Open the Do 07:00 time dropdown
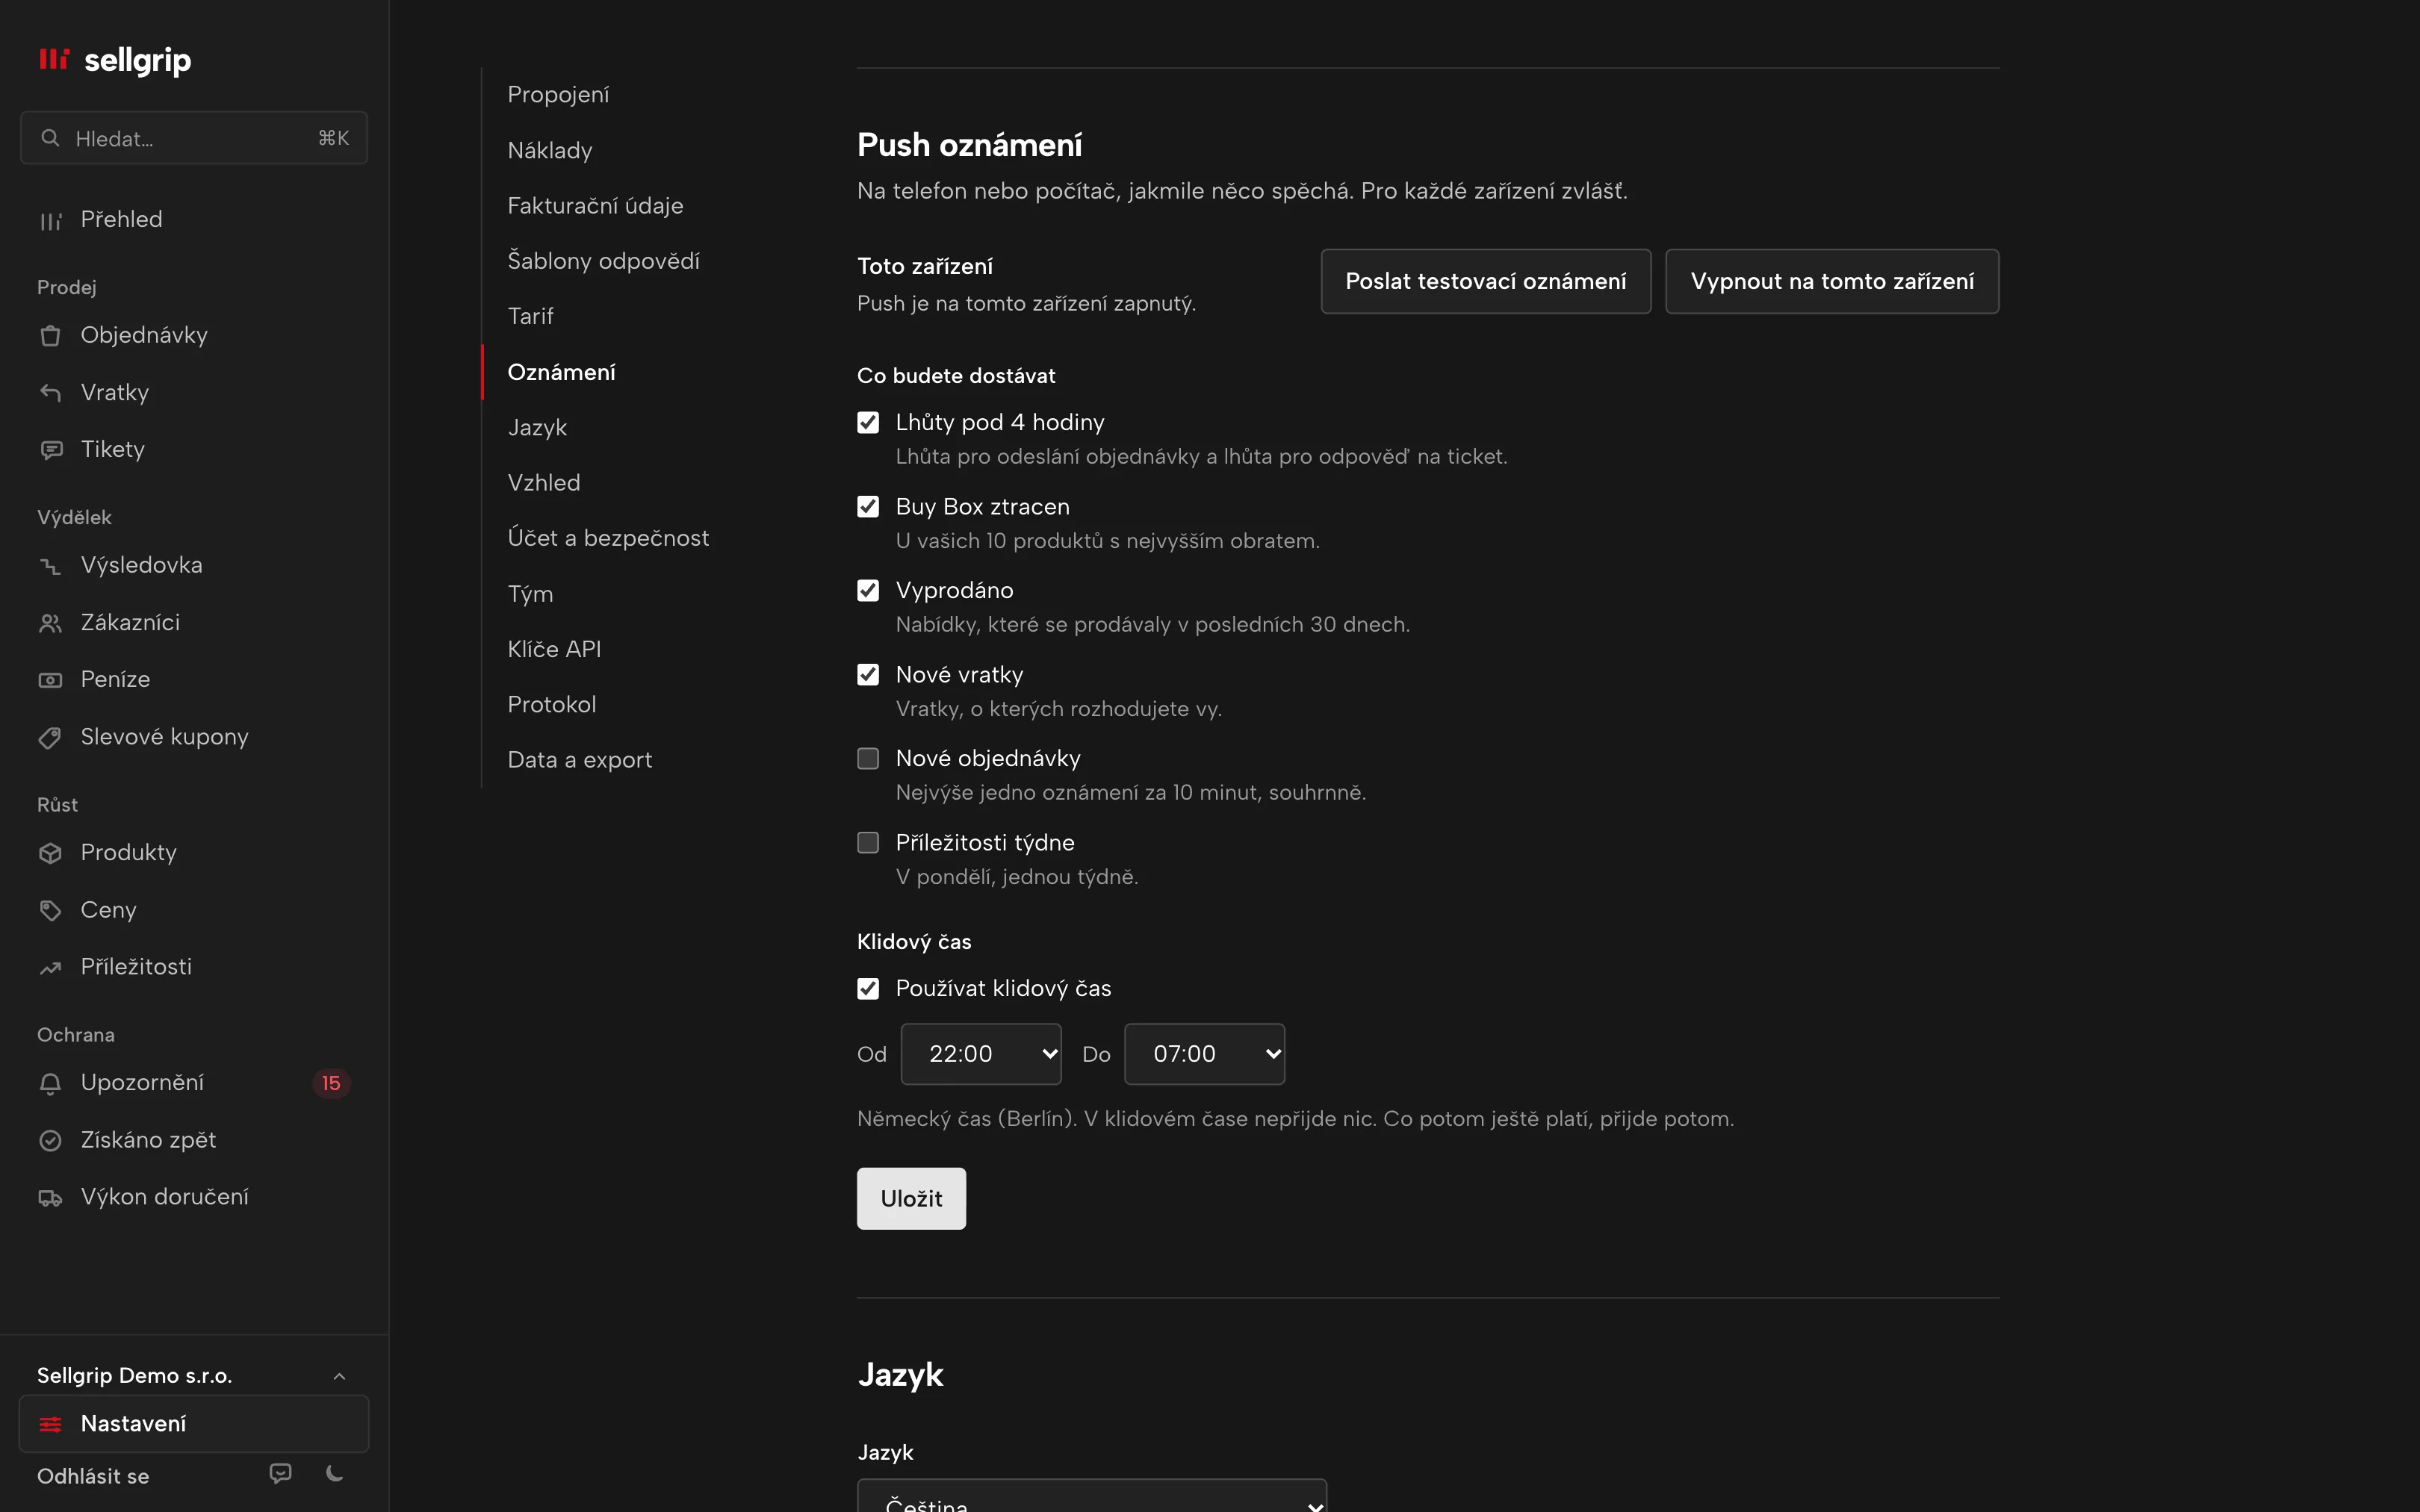This screenshot has width=2420, height=1512. click(x=1205, y=1054)
